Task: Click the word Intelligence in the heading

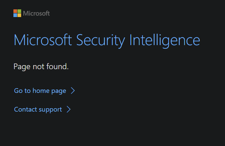Action: tap(165, 40)
